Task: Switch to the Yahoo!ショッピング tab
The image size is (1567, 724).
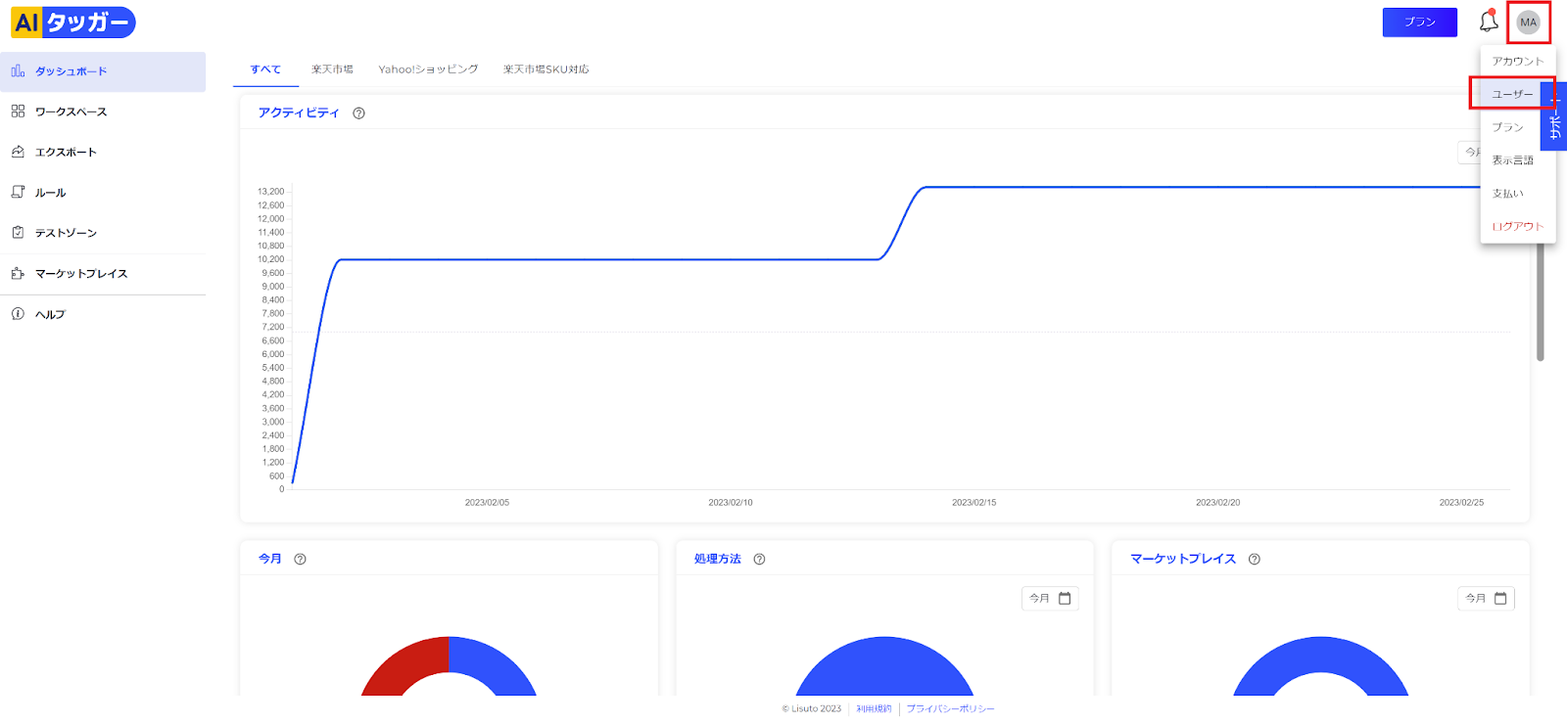Action: click(428, 69)
